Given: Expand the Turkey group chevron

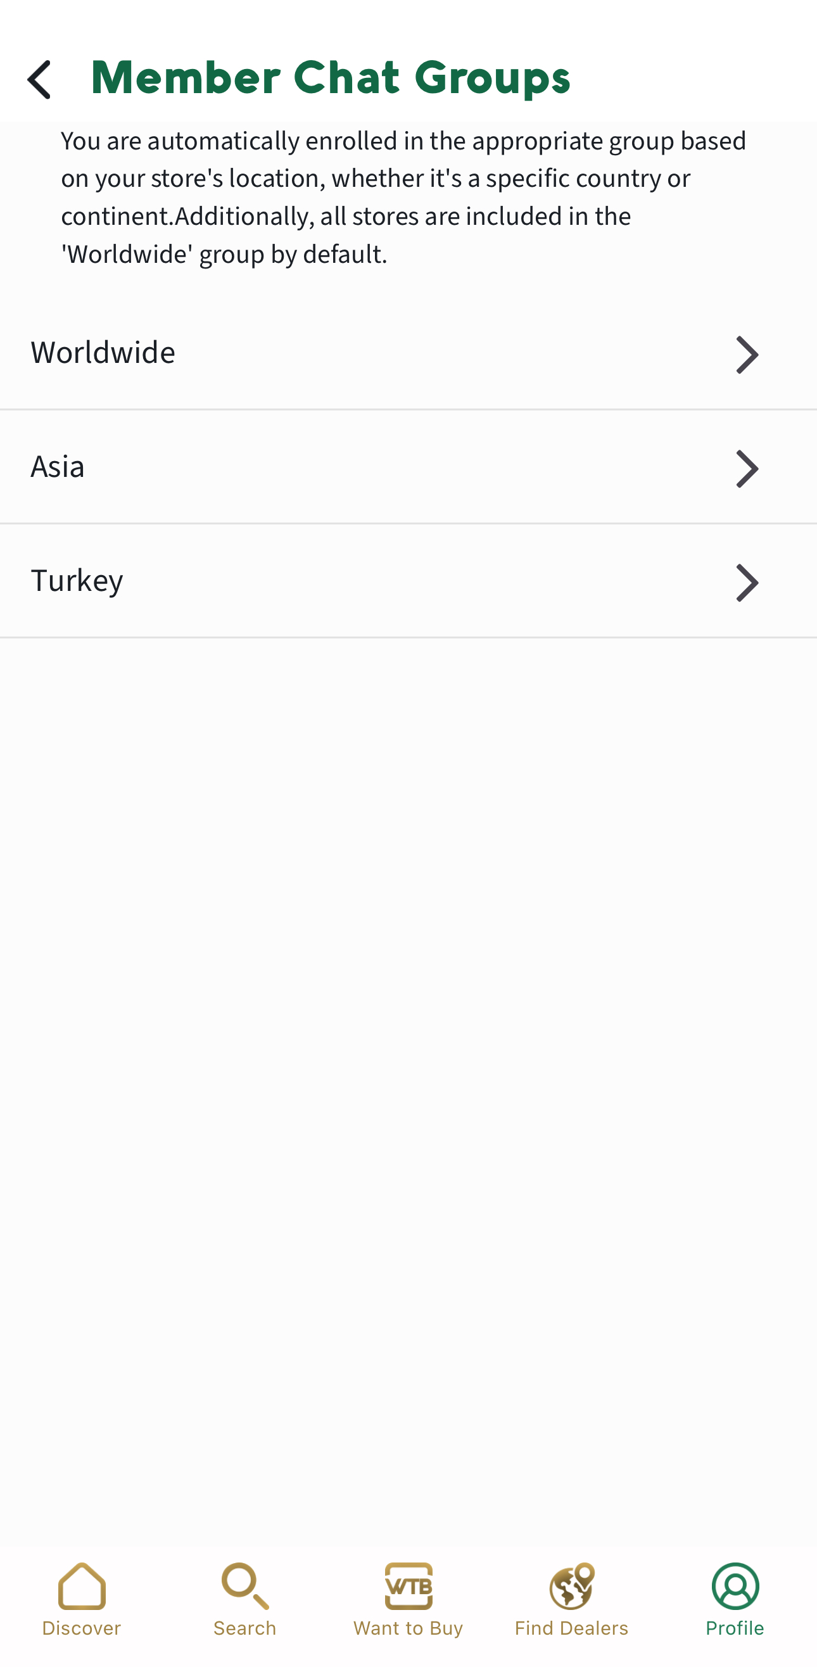Looking at the screenshot, I should pyautogui.click(x=747, y=583).
